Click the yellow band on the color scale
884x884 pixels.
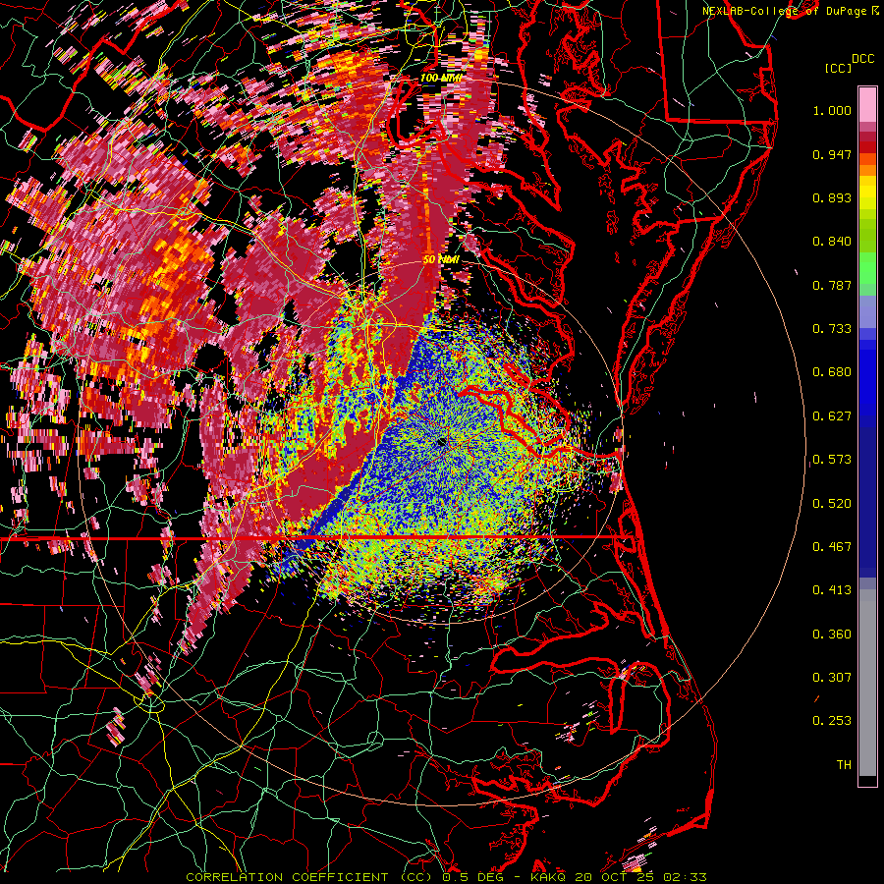pyautogui.click(x=867, y=193)
